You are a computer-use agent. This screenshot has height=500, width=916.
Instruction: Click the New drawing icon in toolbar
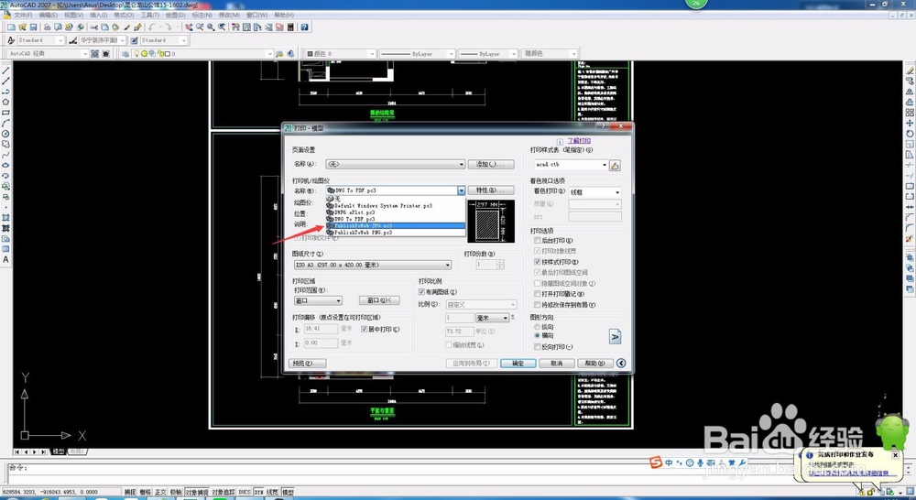[12, 27]
